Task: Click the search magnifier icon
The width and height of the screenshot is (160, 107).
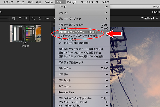Action: pyautogui.click(x=33, y=19)
